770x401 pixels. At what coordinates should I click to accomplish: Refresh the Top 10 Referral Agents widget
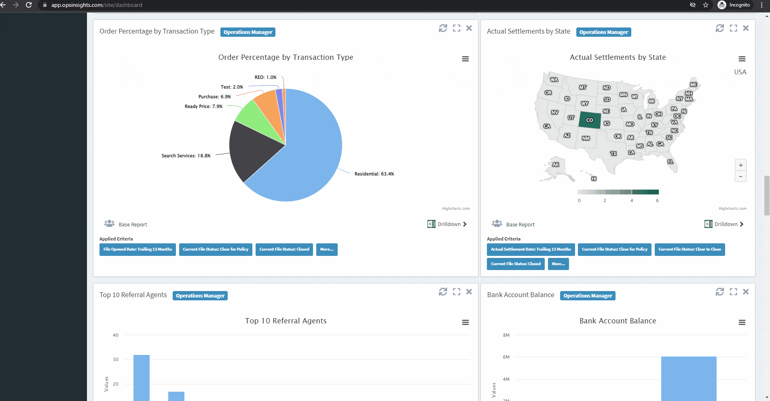click(444, 291)
